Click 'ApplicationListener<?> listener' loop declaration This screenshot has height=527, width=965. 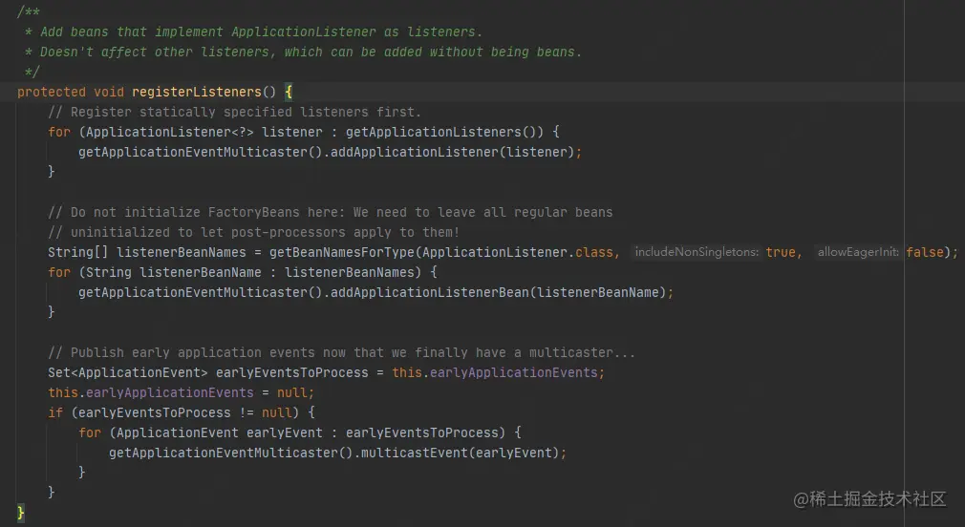click(204, 132)
